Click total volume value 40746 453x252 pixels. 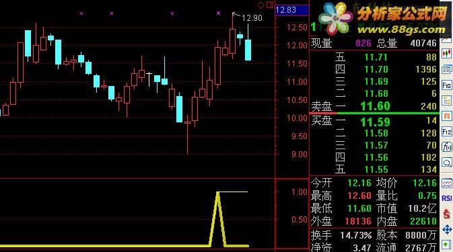coord(423,44)
